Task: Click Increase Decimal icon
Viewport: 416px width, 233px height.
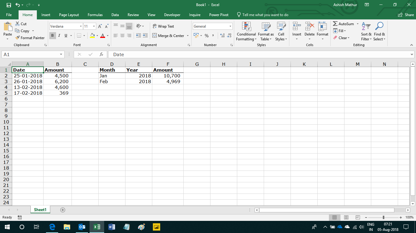Action: [222, 36]
